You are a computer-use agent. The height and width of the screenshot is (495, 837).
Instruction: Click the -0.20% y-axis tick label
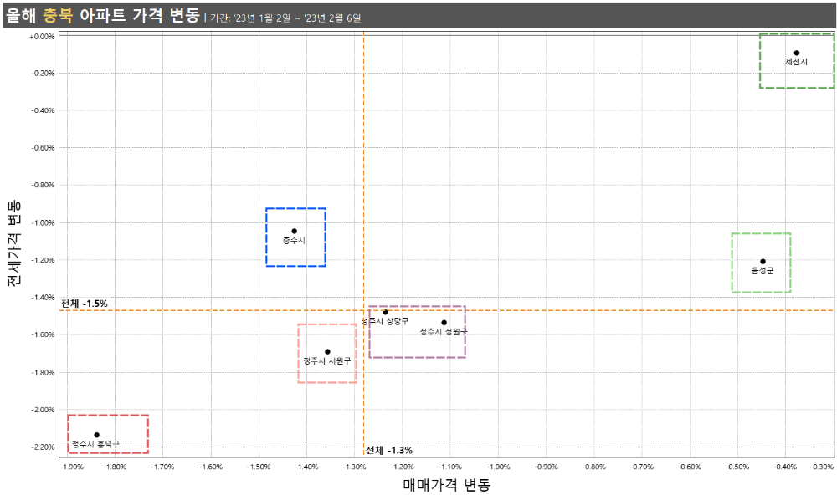point(43,73)
